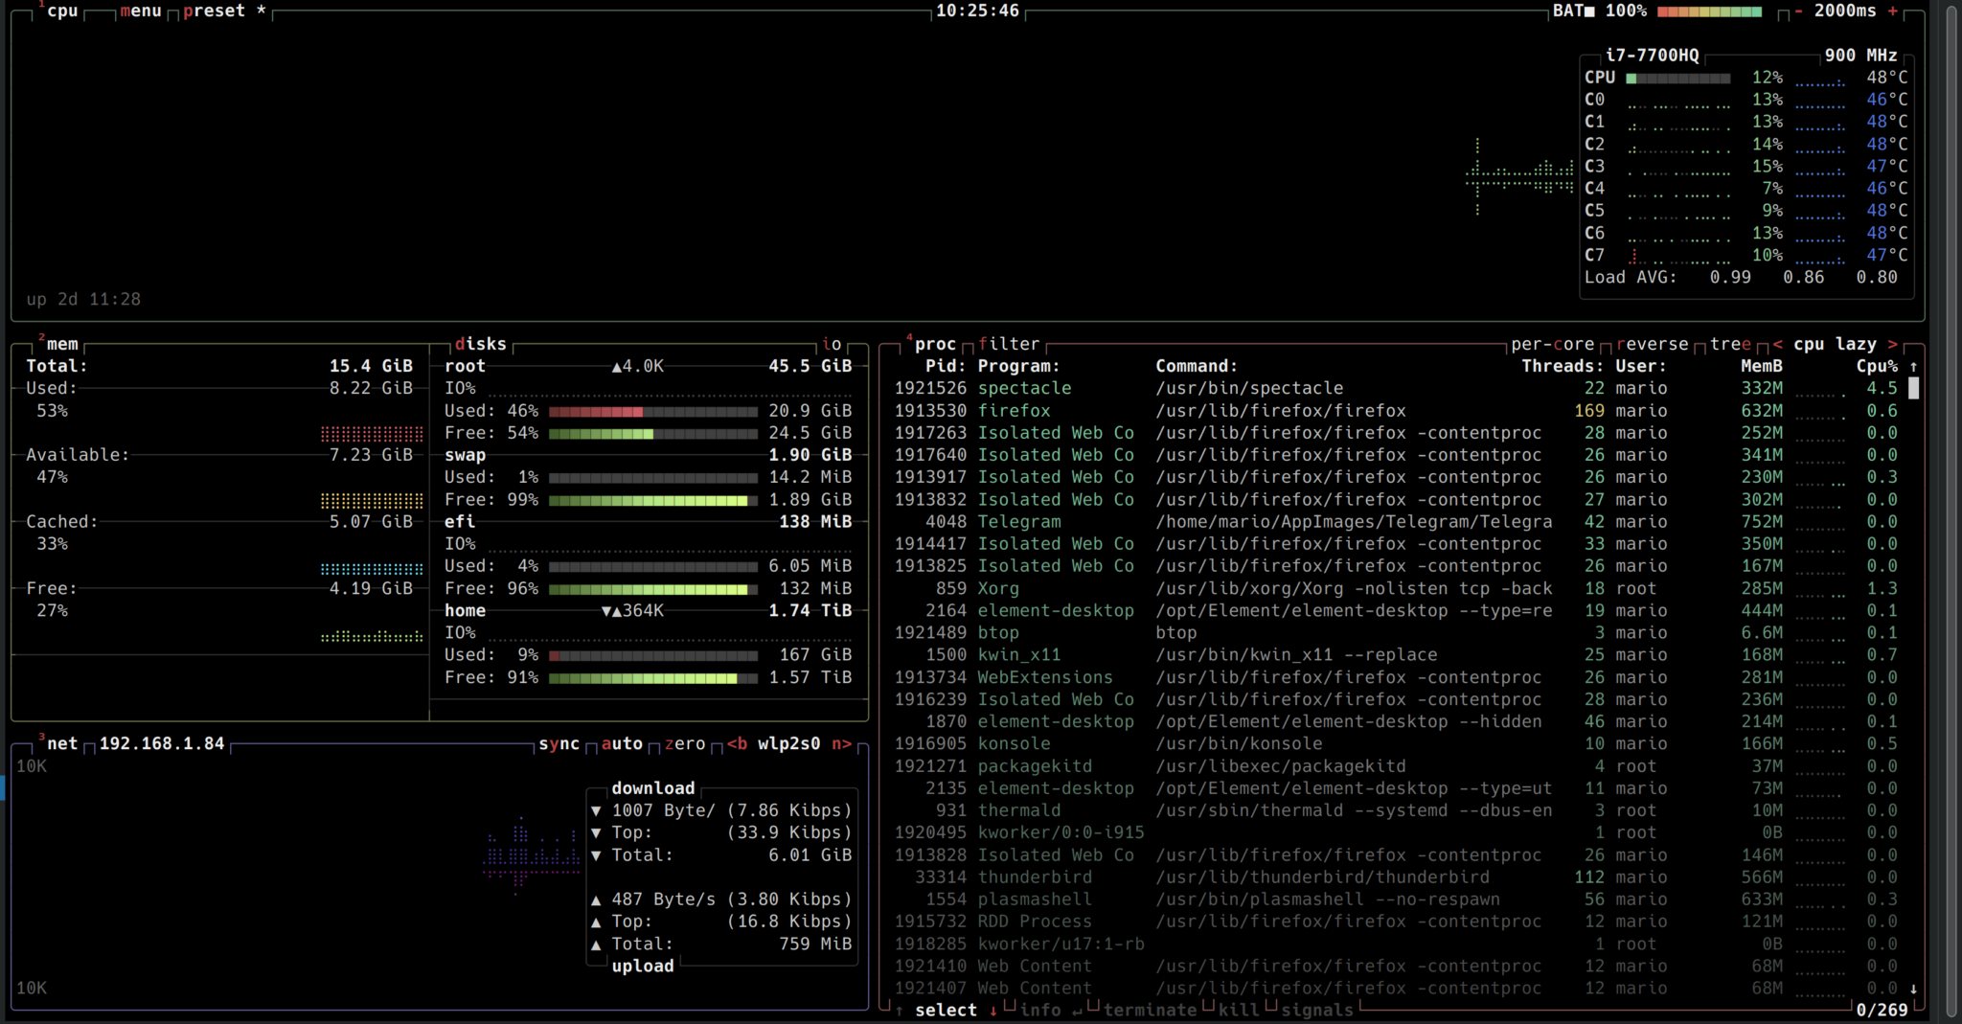Screen dimensions: 1962x1024
Task: Click "info" to view process details
Action: 1040,1010
